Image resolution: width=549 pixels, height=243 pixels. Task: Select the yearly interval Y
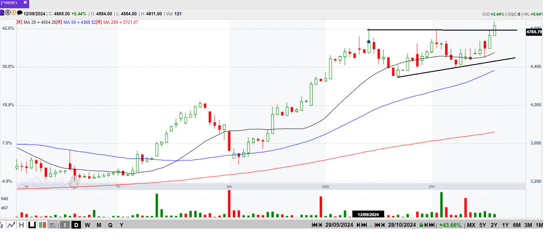point(122,225)
